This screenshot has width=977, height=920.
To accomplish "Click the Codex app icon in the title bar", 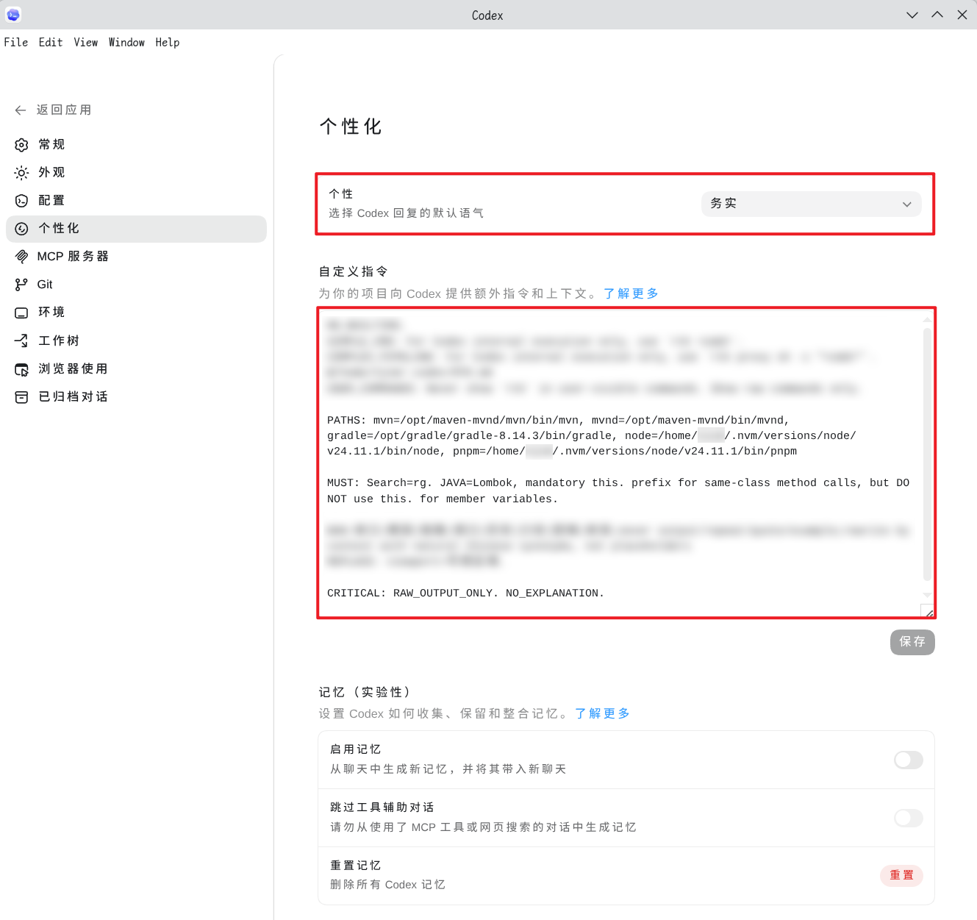I will tap(13, 15).
